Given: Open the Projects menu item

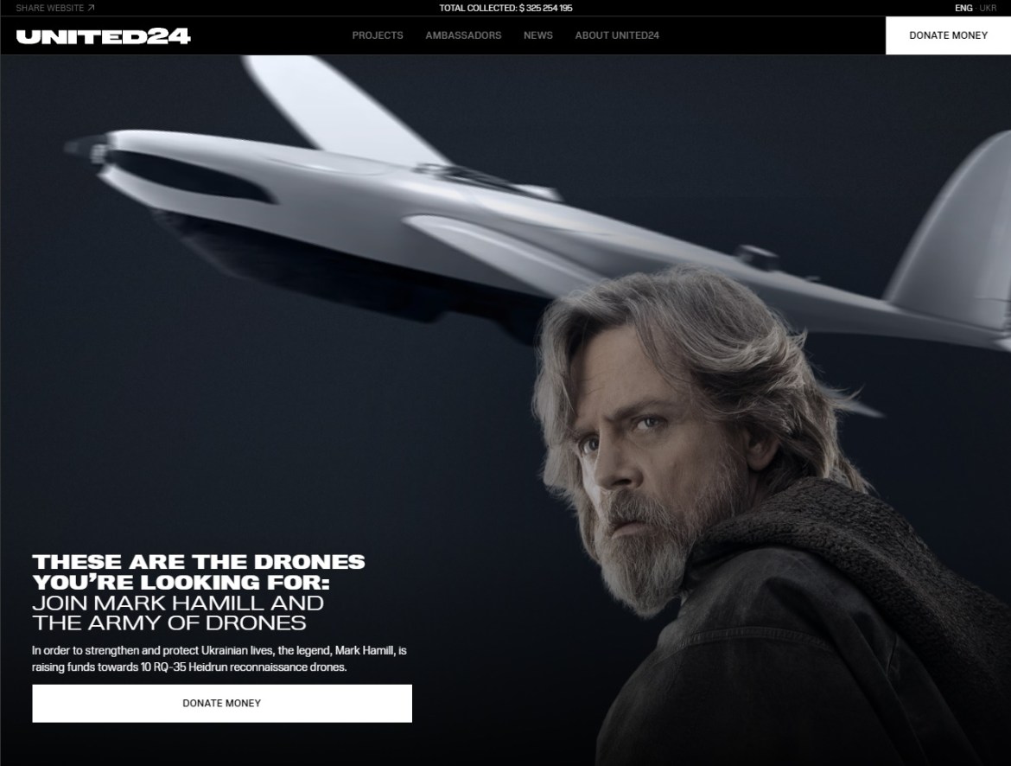Looking at the screenshot, I should pos(378,35).
